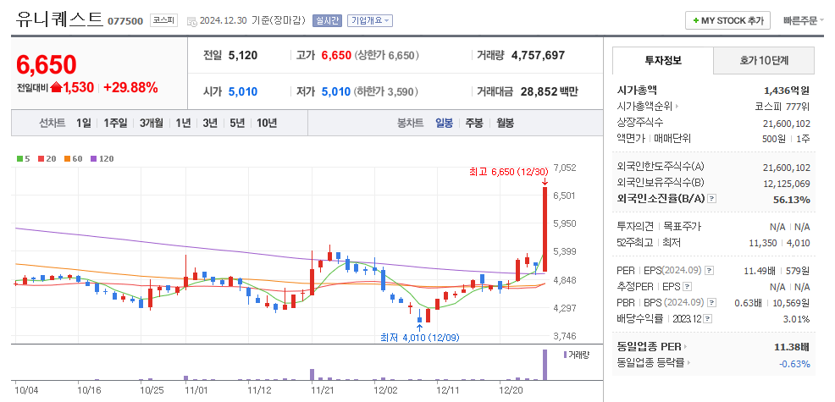Click the orange 60-day moving average legend marker

coord(68,158)
